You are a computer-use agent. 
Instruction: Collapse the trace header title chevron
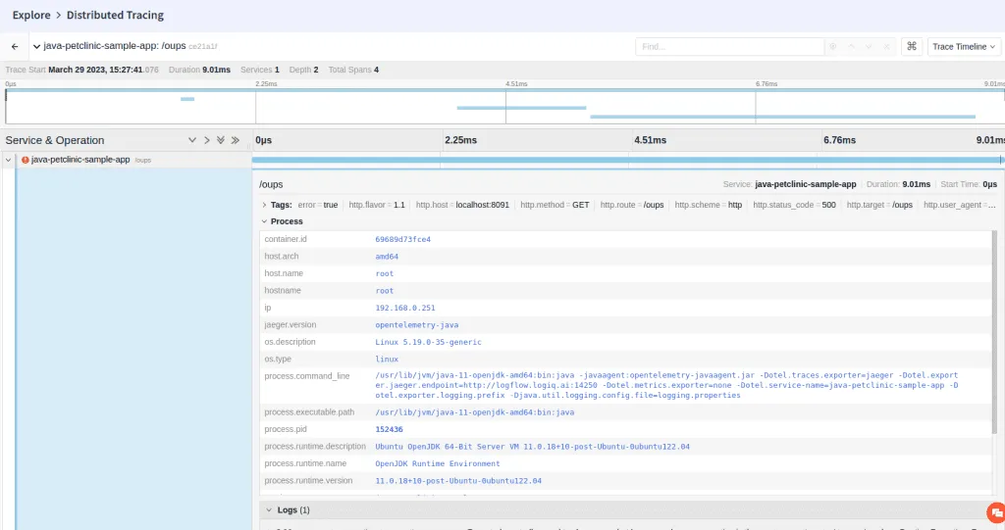36,46
